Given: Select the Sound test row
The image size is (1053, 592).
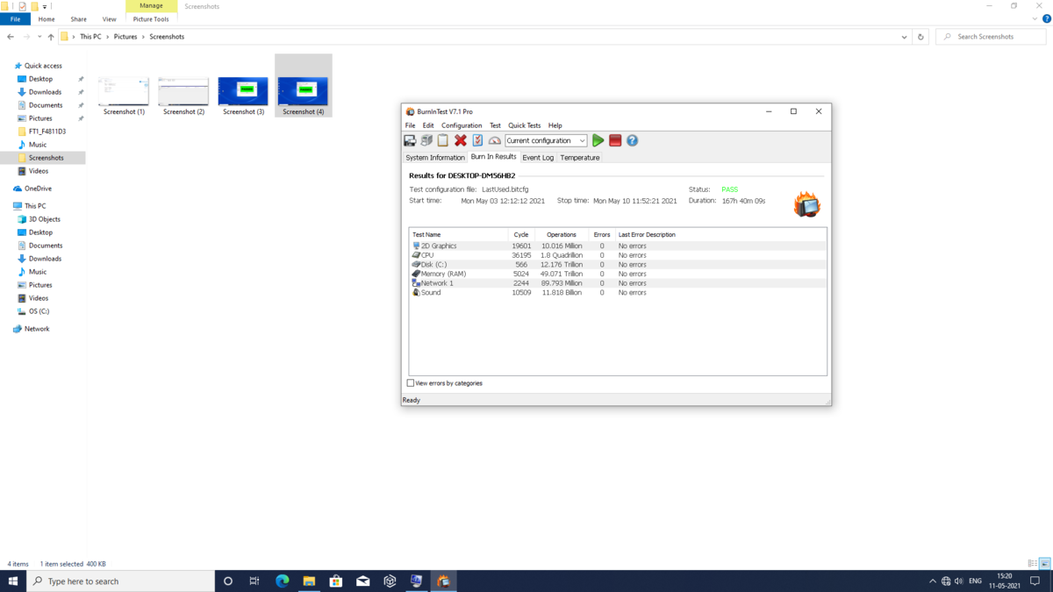Looking at the screenshot, I should 618,292.
